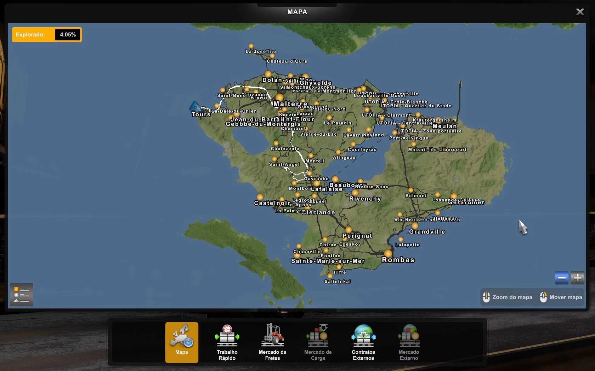Select the La Josefine city marker
Viewport: 595px width, 371px height.
point(251,46)
